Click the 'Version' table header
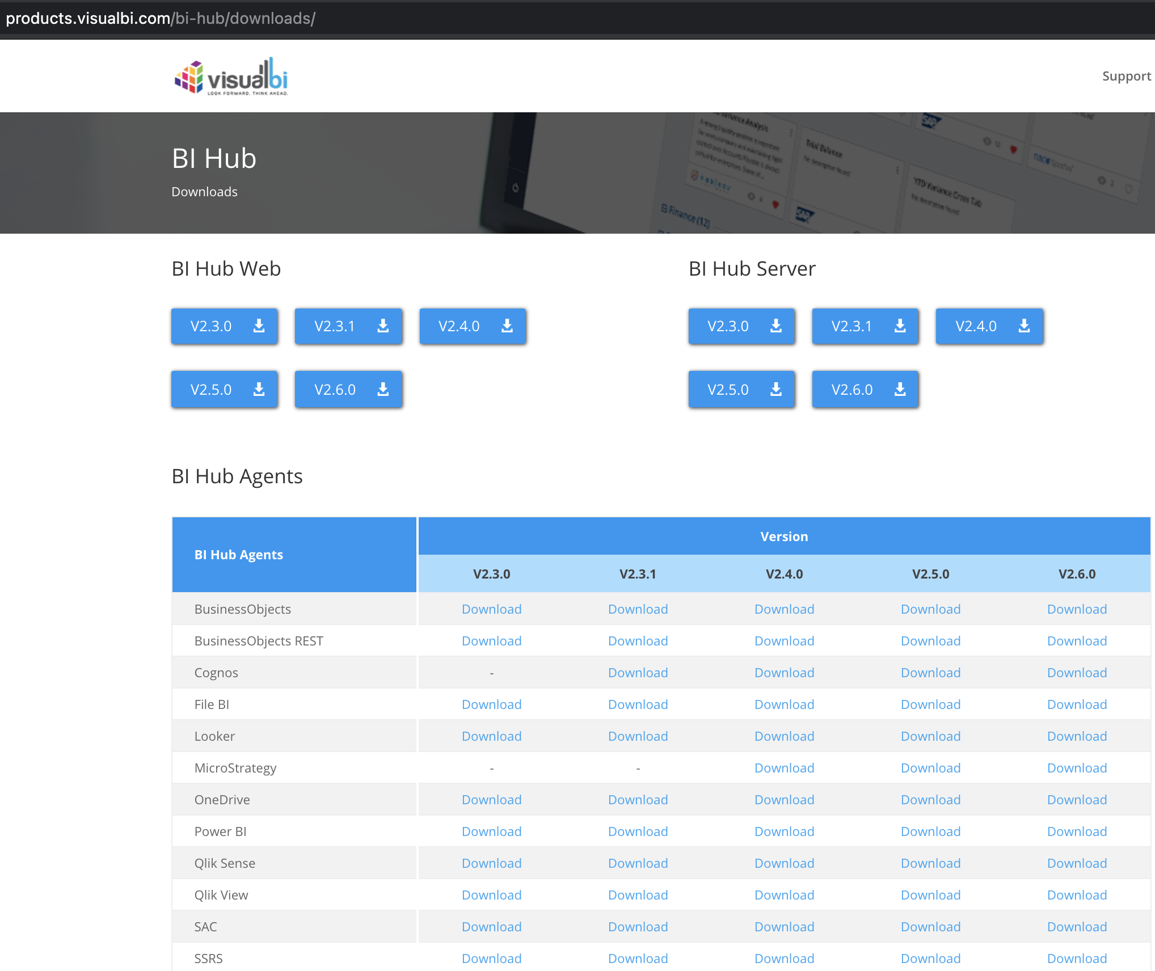 tap(784, 537)
